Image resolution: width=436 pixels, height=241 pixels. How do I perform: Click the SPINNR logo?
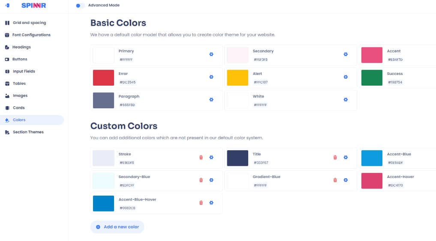tap(33, 6)
